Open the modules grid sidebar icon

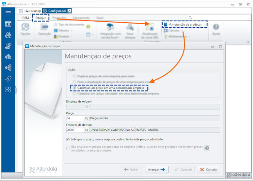click(8, 89)
